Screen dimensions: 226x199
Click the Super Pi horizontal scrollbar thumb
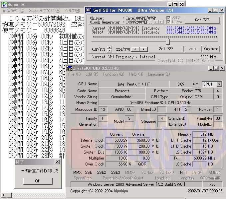click(x=9, y=195)
